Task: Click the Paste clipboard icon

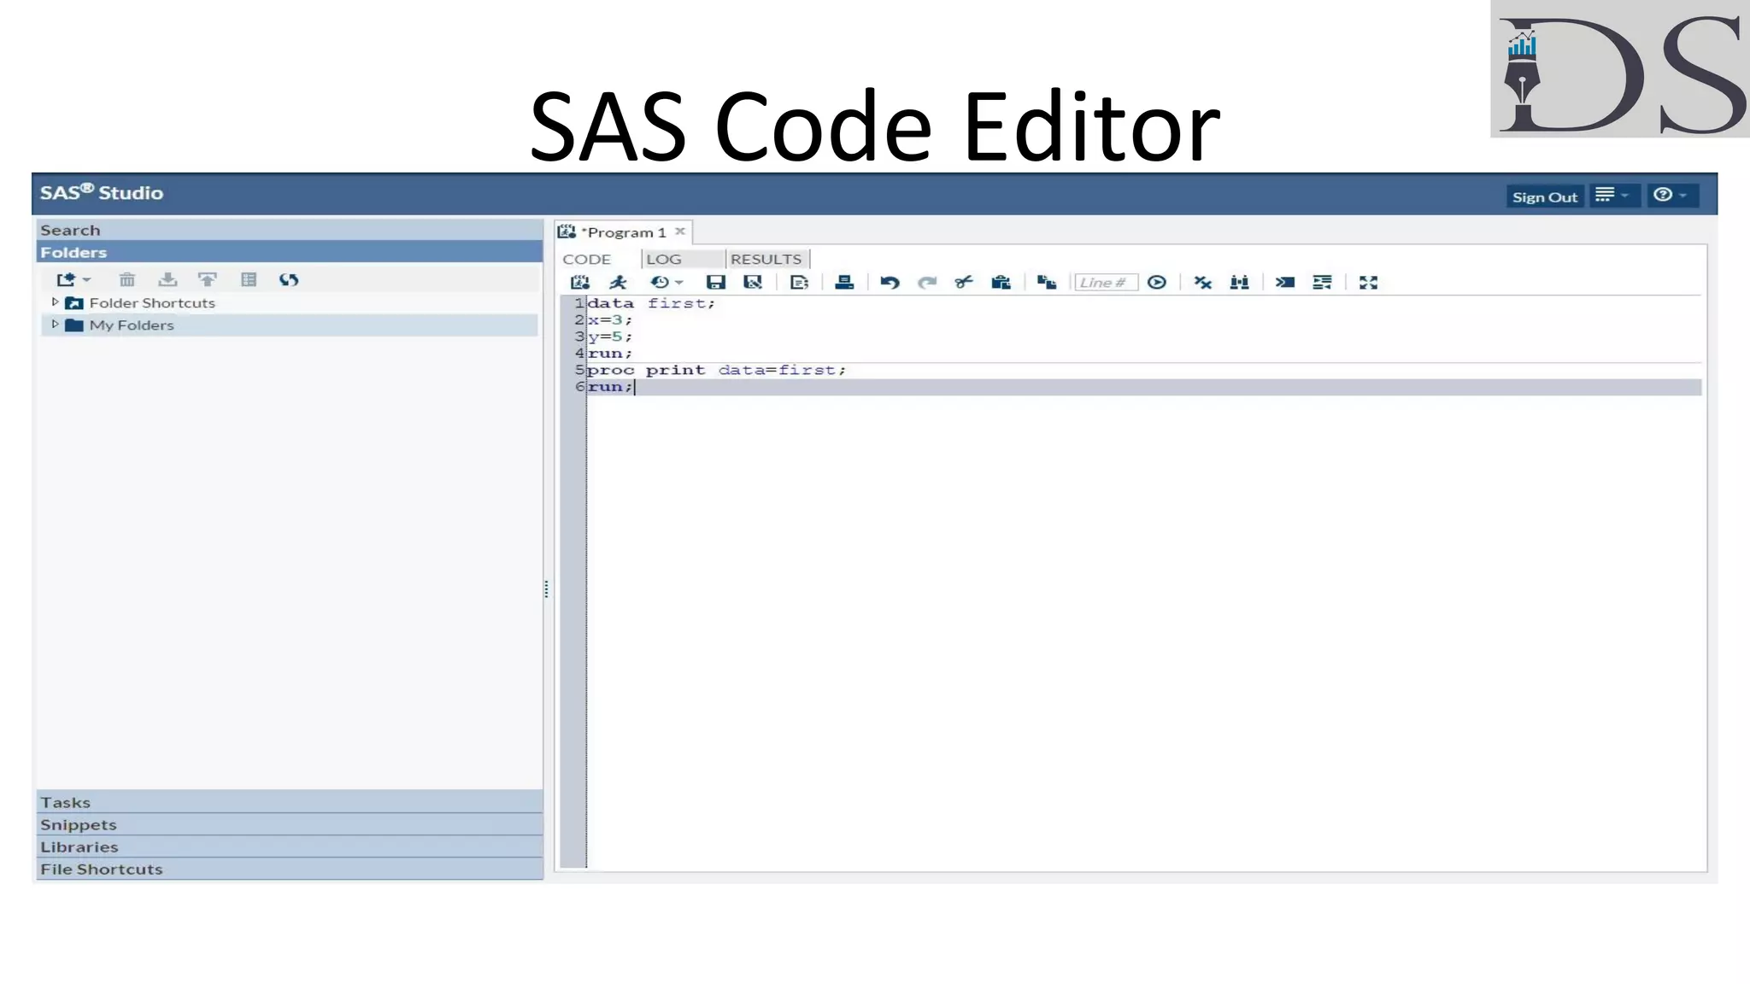Action: coord(1001,282)
